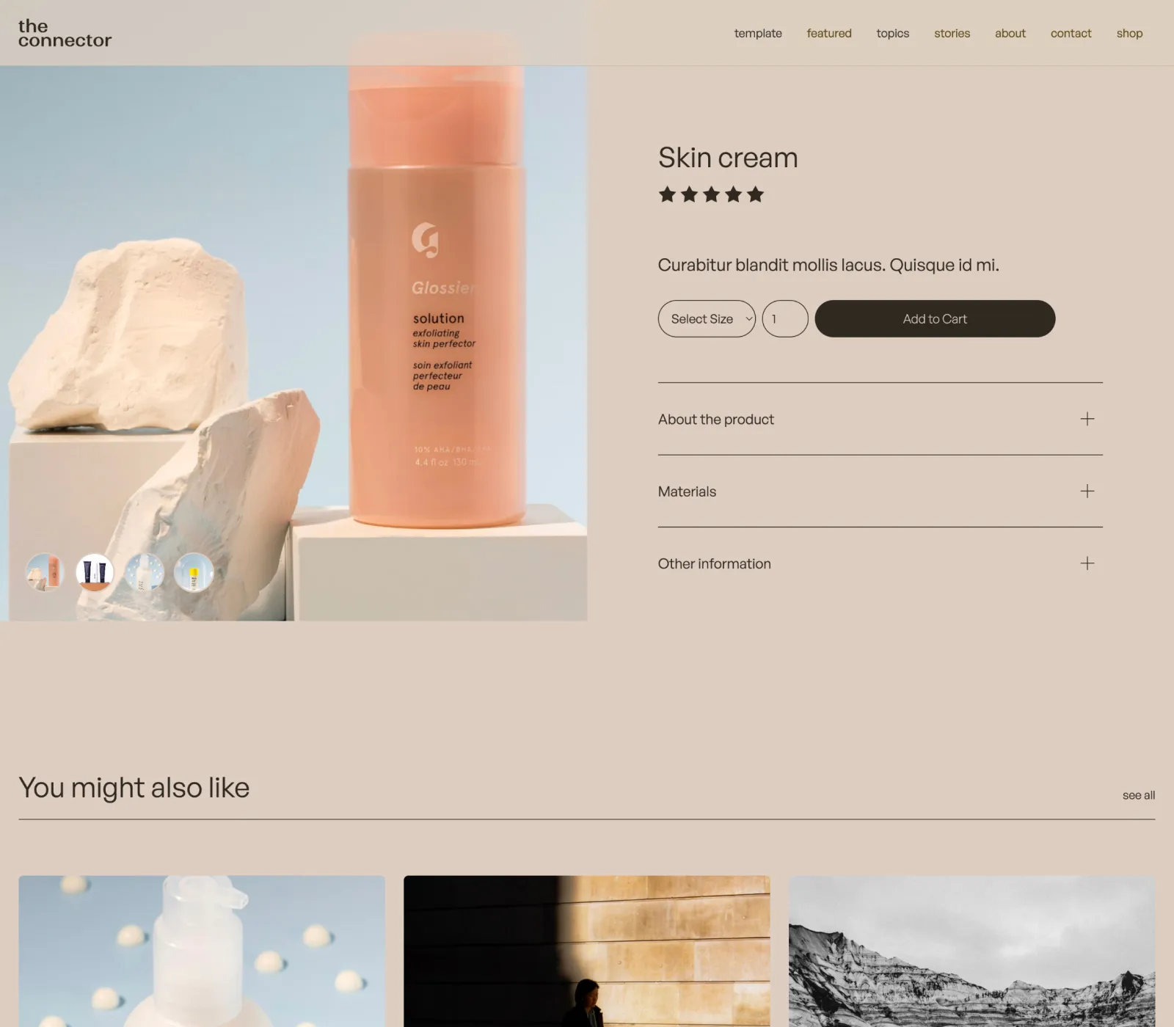Click the 'Materials' accordion label

pos(687,491)
